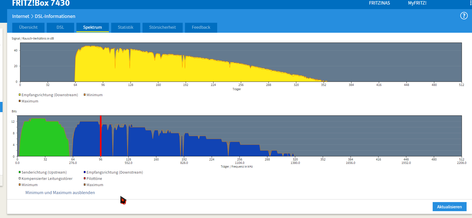The image size is (472, 218).
Task: Open the Störsicherheit tab
Action: pyautogui.click(x=162, y=27)
